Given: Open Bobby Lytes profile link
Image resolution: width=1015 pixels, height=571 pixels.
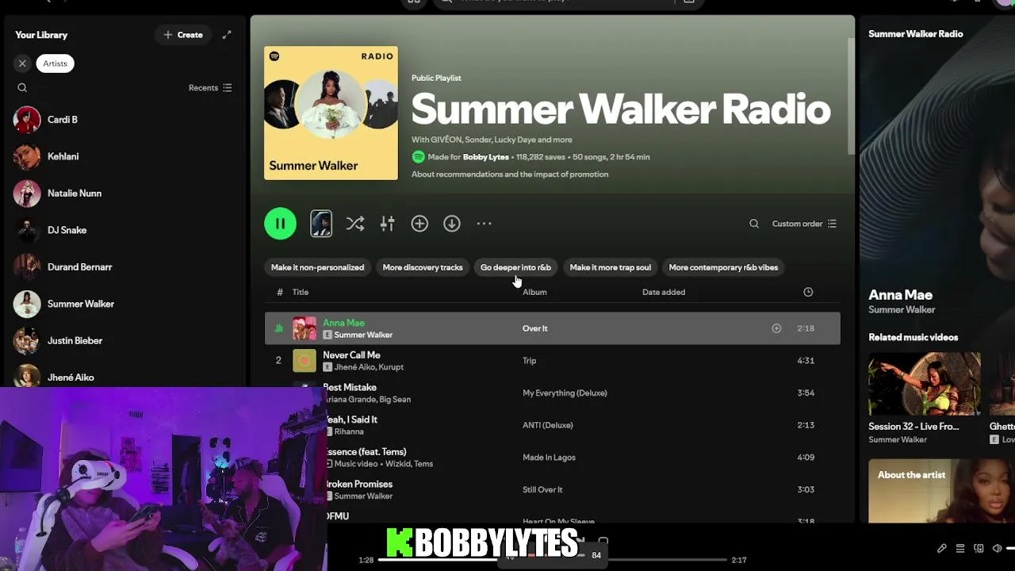Looking at the screenshot, I should tap(485, 157).
